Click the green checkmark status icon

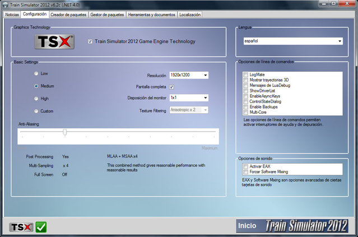pos(41,226)
